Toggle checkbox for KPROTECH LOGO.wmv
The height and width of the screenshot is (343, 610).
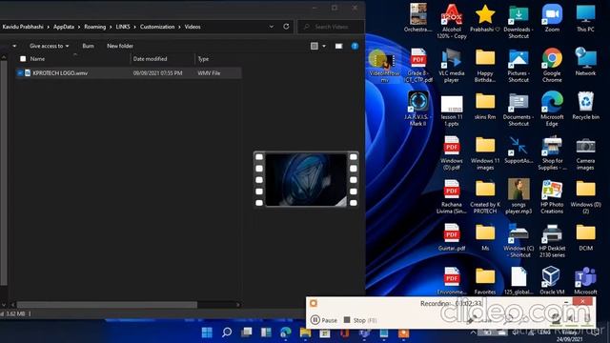[x=19, y=72]
